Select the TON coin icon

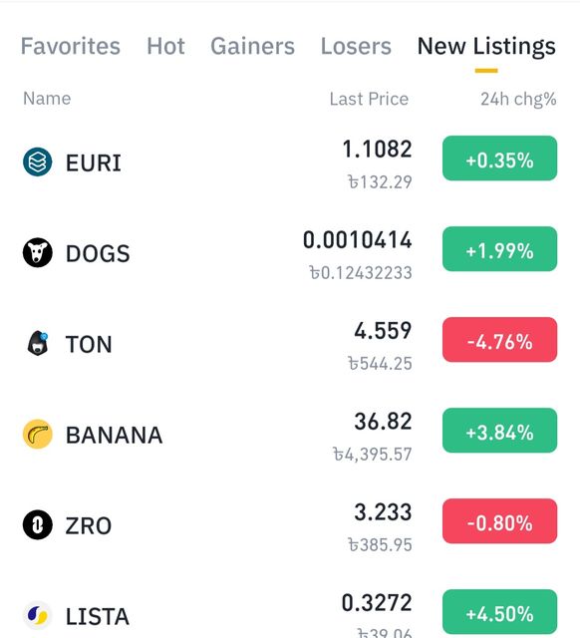coord(38,343)
